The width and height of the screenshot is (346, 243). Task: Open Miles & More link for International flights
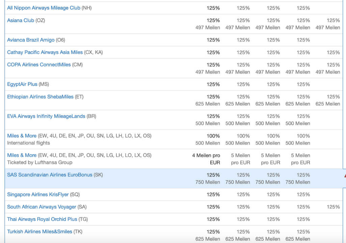(22, 136)
